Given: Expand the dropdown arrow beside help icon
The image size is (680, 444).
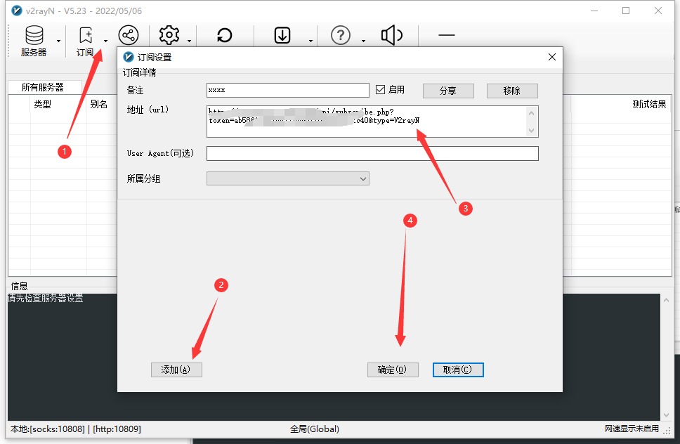Looking at the screenshot, I should click(363, 41).
